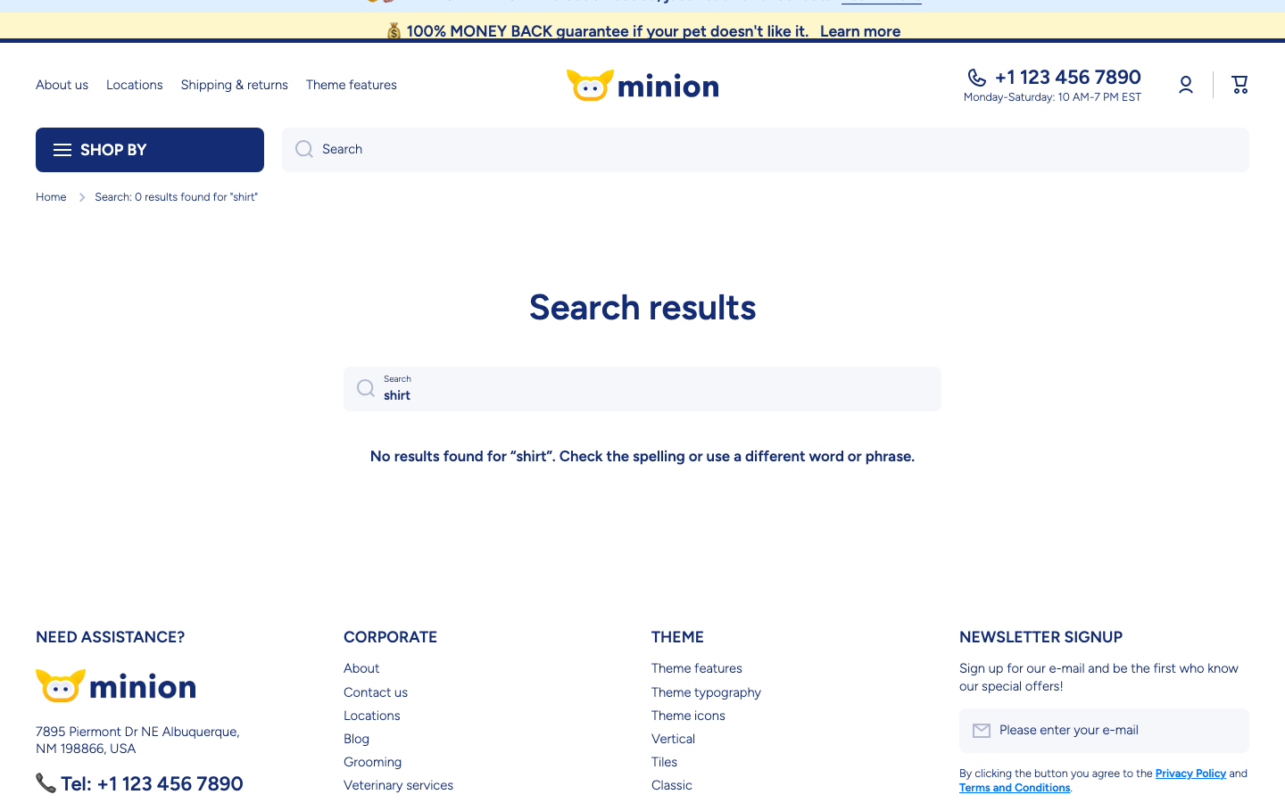Image resolution: width=1285 pixels, height=803 pixels.
Task: Open Theme features in the Theme footer
Action: click(697, 668)
